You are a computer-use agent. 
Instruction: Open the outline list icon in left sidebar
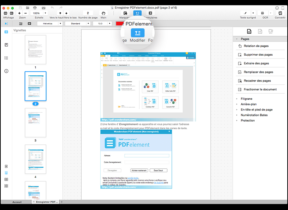6,58
